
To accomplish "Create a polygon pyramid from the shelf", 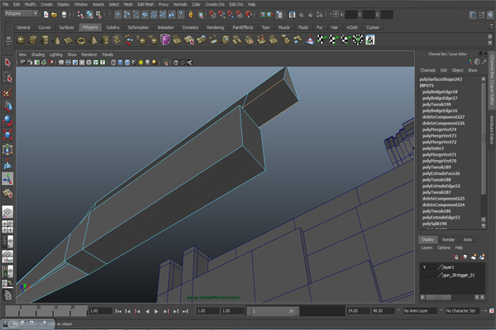I will click(x=93, y=40).
